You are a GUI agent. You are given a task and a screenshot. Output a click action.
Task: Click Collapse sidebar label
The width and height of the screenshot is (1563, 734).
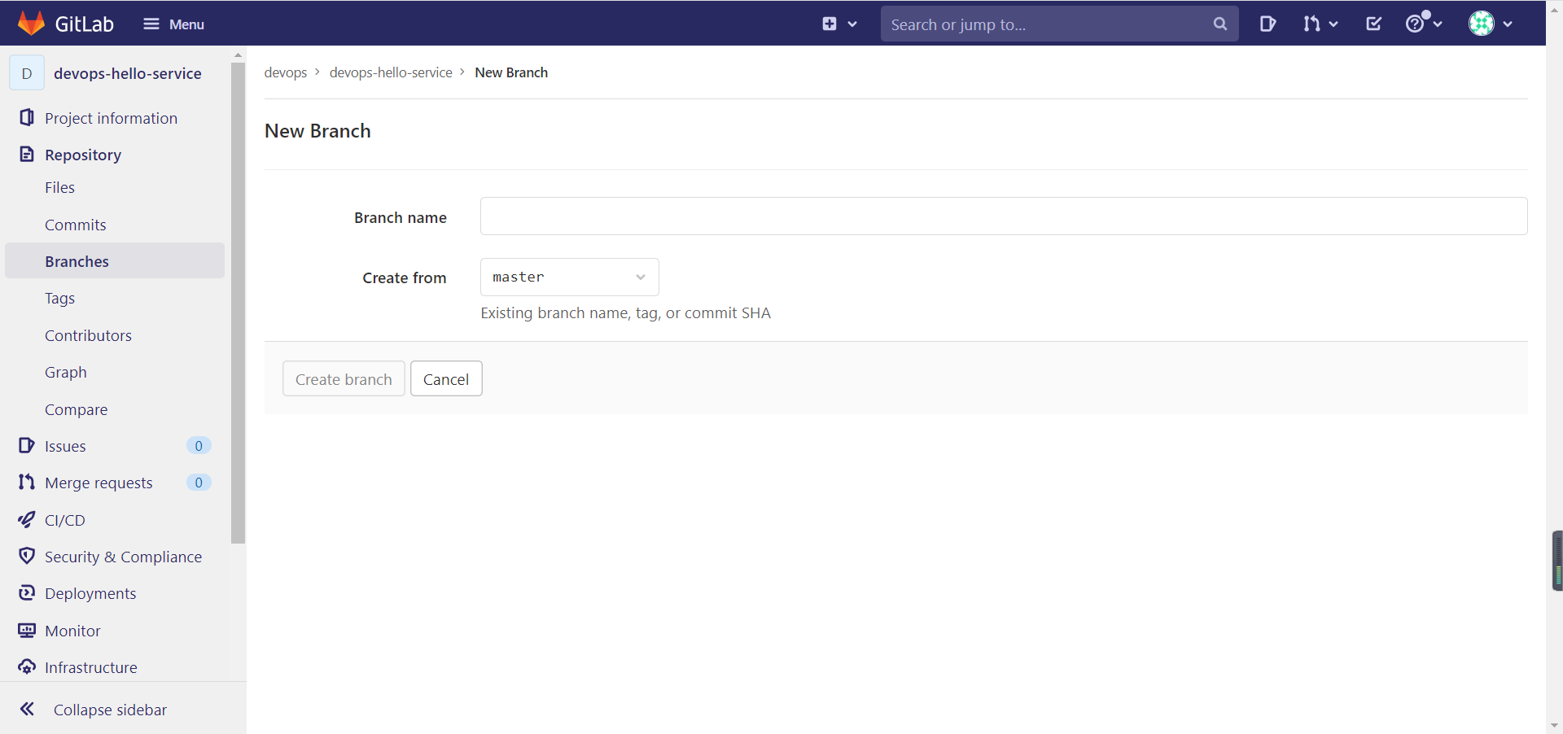110,710
